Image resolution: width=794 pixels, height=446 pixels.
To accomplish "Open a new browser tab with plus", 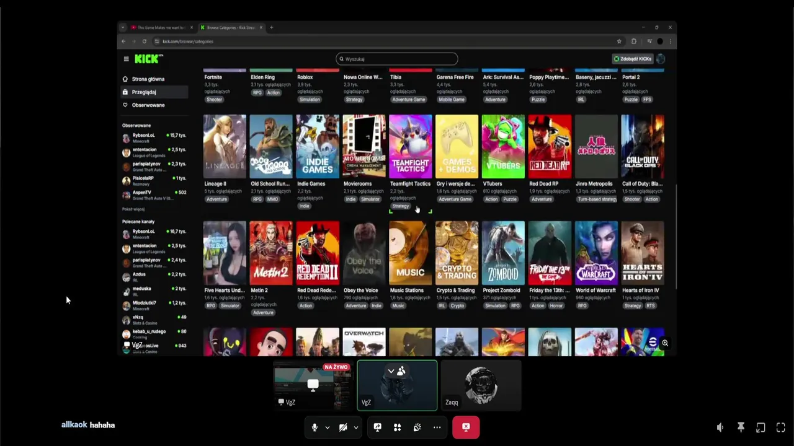I will (x=271, y=28).
